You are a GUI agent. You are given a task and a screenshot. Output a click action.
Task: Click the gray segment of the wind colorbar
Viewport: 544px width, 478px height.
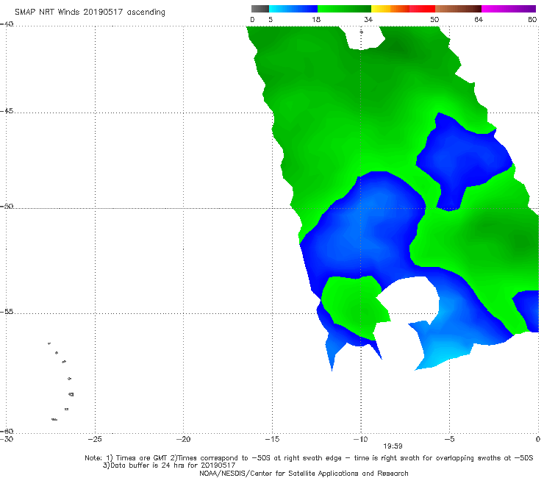tap(260, 9)
